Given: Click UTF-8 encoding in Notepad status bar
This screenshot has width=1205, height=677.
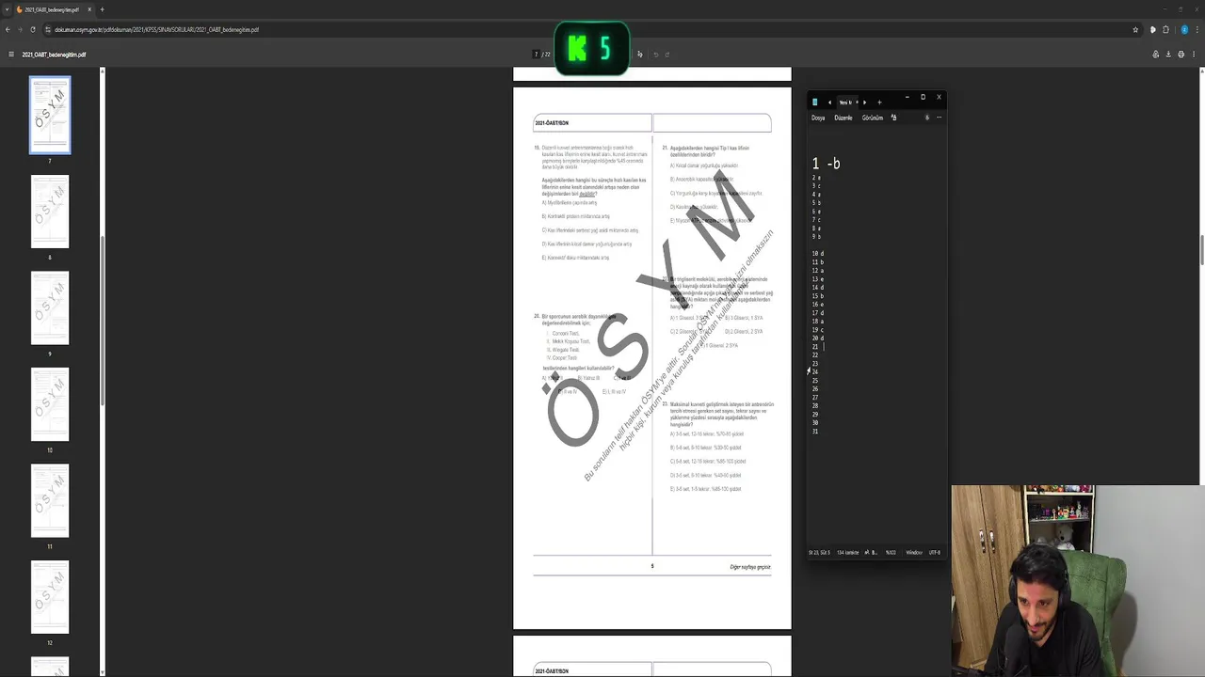Looking at the screenshot, I should click(x=935, y=553).
